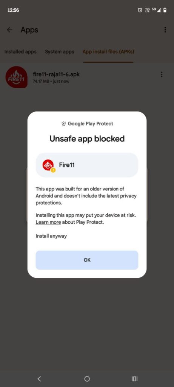Select App install files (APKs) tab
Viewport: 174px width, 387px height.
click(108, 52)
